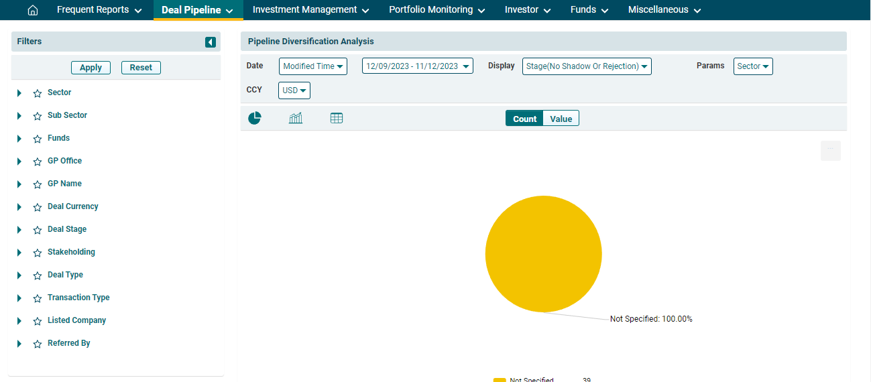Collapse the Filters panel arrow icon
The image size is (871, 382).
211,42
